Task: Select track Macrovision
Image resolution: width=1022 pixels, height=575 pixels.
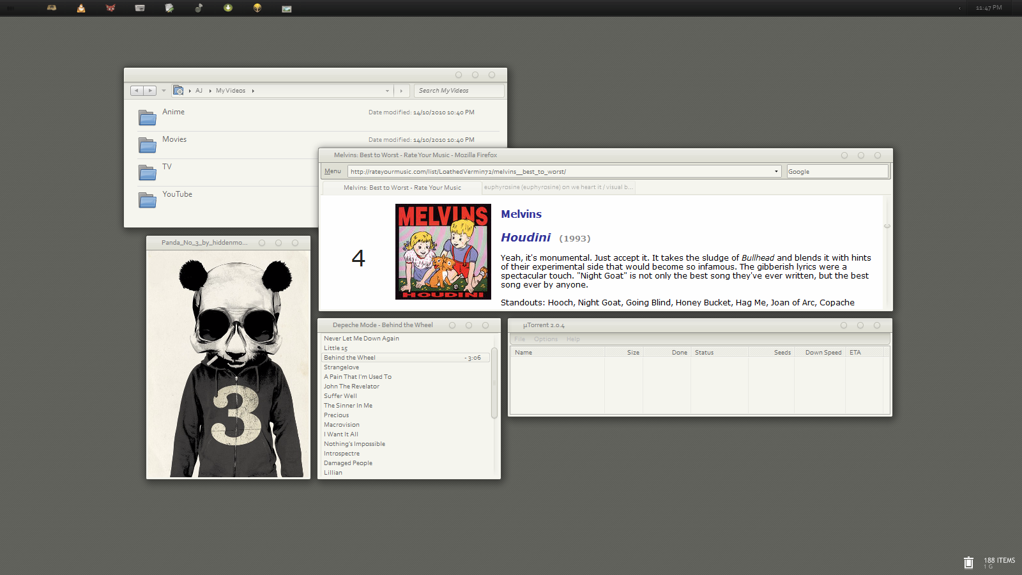Action: coord(342,425)
